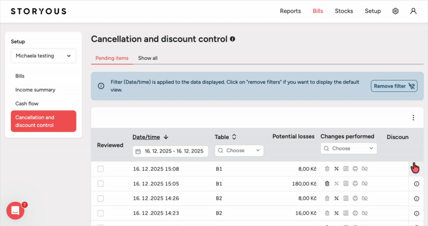This screenshot has width=428, height=226.
Task: Open the Intercom chat bubble
Action: pyautogui.click(x=16, y=211)
